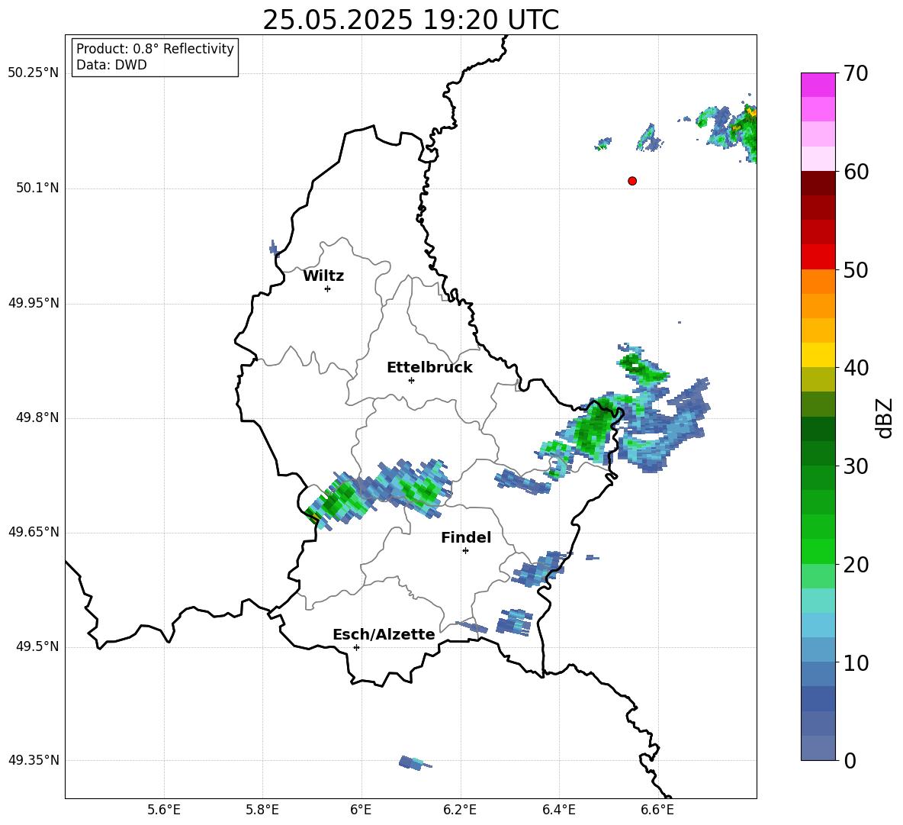Click the dBZ colorbar axis label

883,417
